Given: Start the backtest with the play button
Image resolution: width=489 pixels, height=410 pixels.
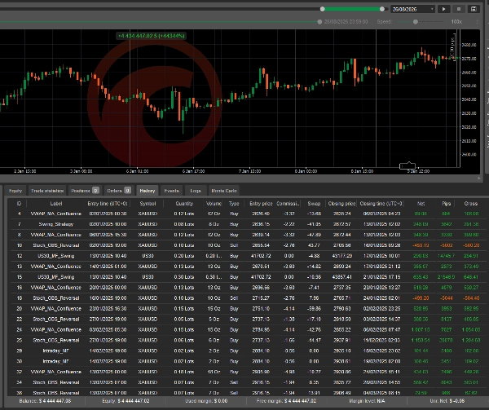Looking at the screenshot, I should [443, 9].
